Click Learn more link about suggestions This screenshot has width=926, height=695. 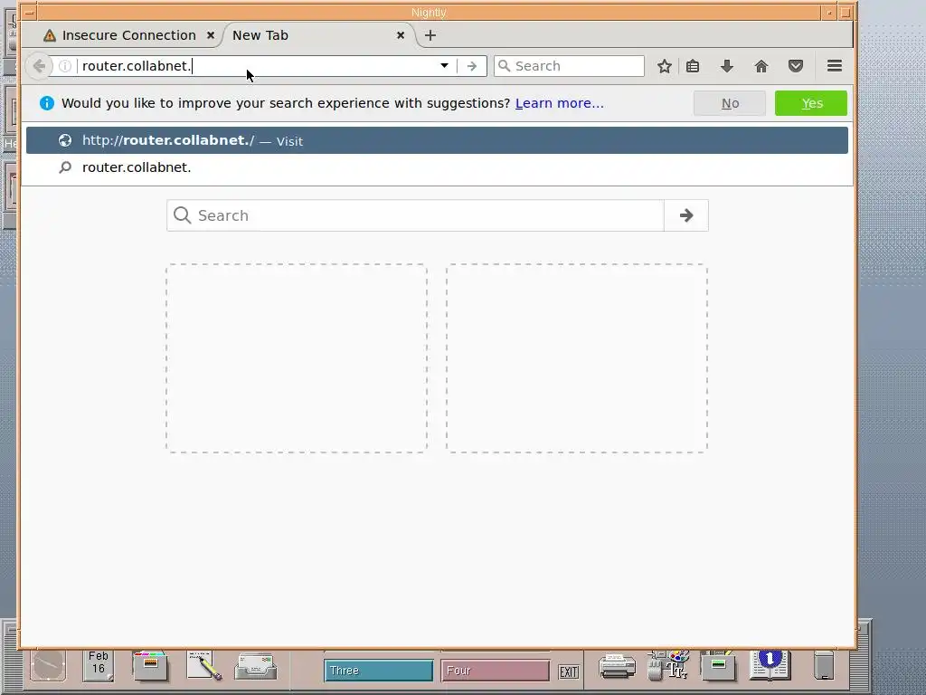tap(559, 103)
